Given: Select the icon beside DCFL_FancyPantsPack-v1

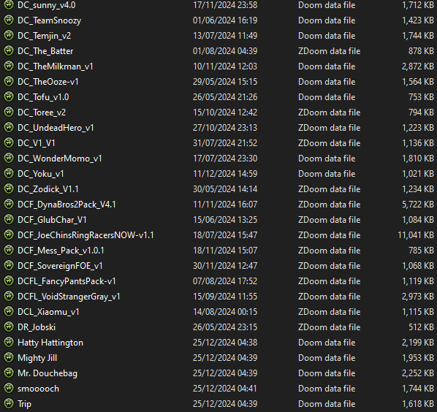Looking at the screenshot, I should pyautogui.click(x=9, y=281).
